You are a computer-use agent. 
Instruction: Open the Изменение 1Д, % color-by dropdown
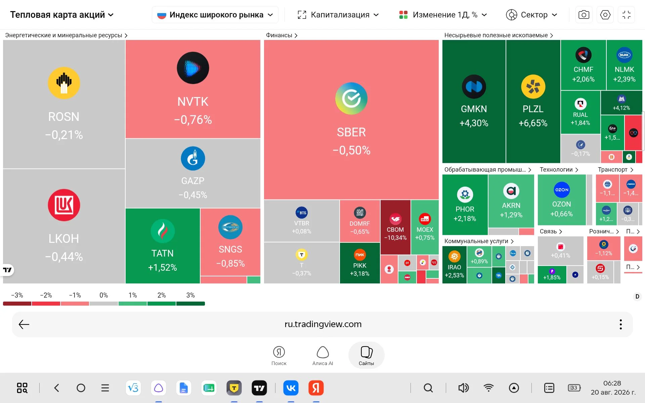point(443,15)
